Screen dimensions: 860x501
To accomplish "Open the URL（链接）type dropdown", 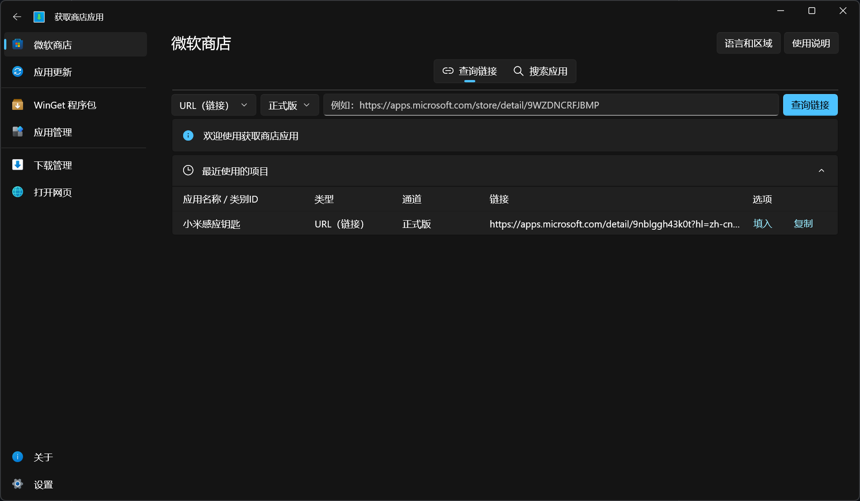I will tap(213, 105).
